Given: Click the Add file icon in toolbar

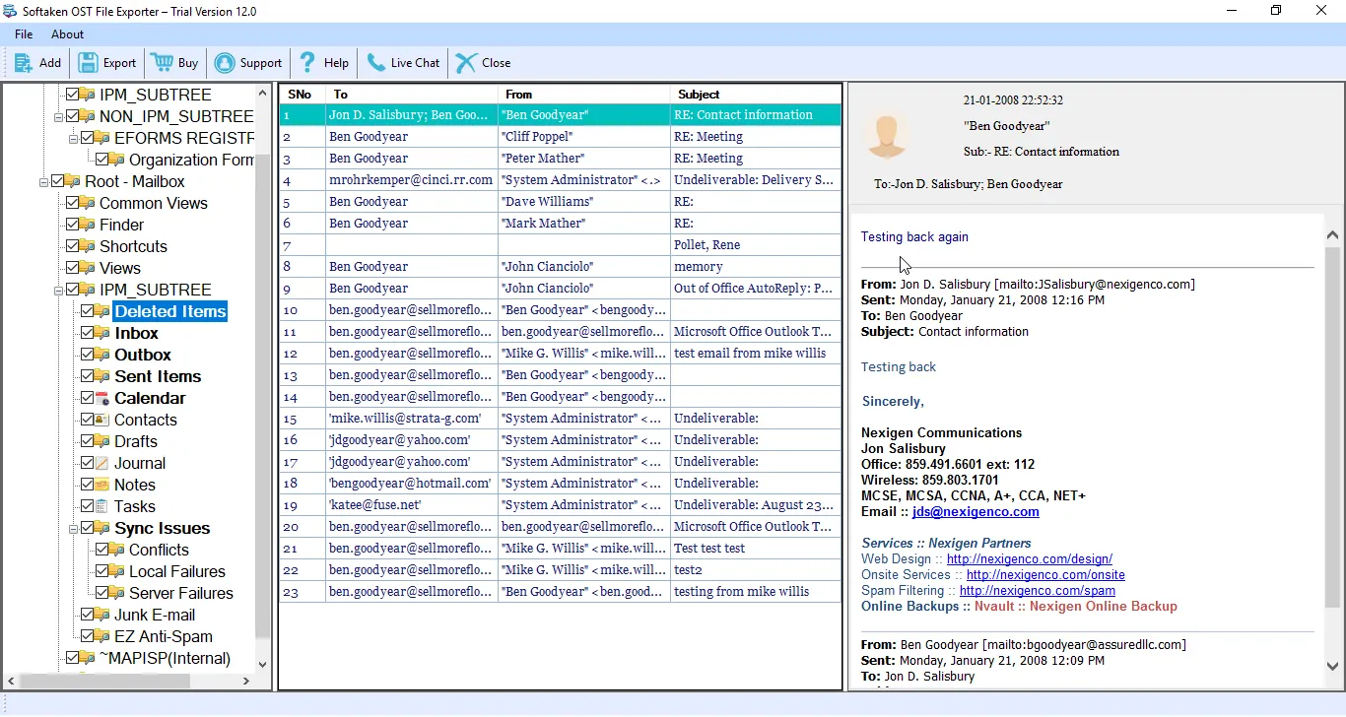Looking at the screenshot, I should tap(23, 63).
